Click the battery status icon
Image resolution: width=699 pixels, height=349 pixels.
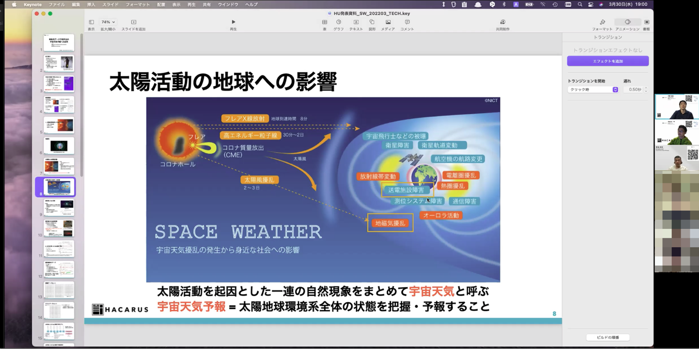coord(529,4)
